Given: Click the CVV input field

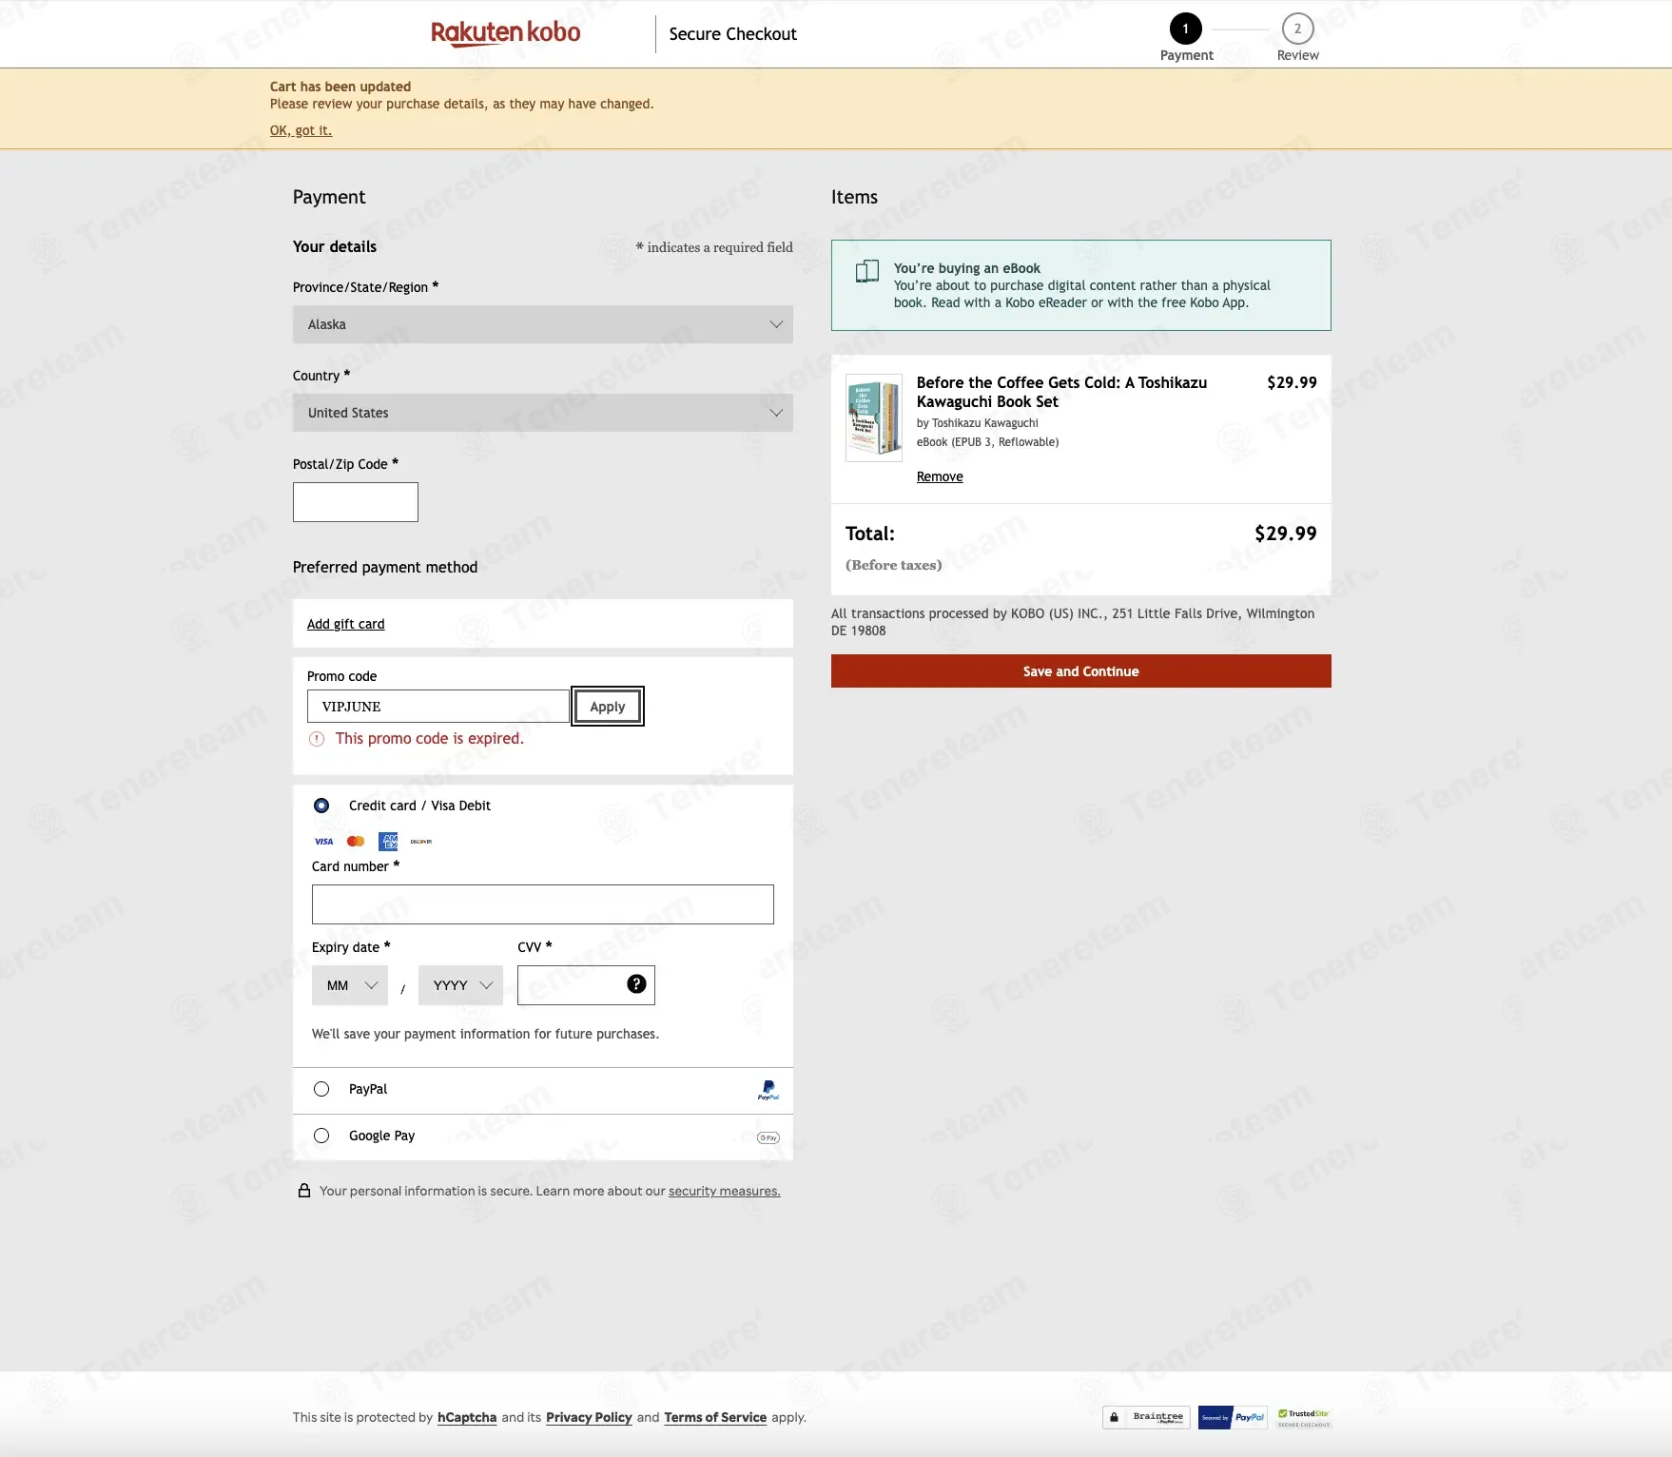Looking at the screenshot, I should click(x=586, y=985).
